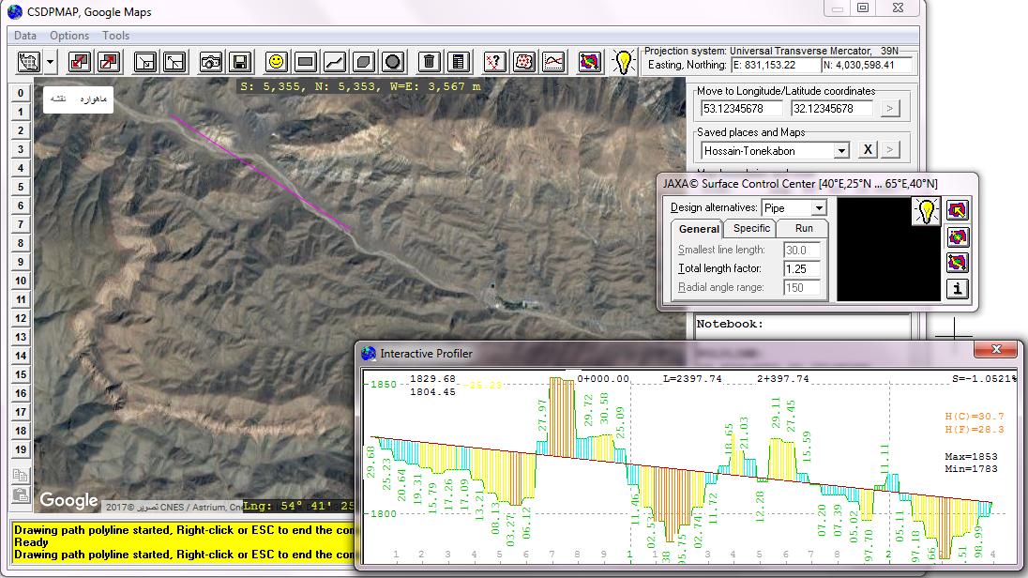Open the Data menu
The image size is (1028, 578).
[x=25, y=36]
